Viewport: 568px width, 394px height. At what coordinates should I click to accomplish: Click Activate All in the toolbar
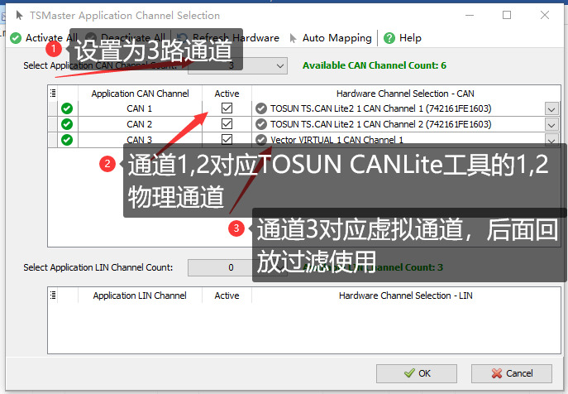[x=44, y=38]
